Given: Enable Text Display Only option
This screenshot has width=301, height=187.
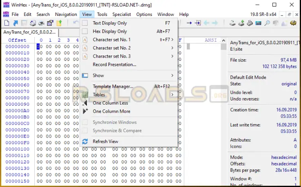Looking at the screenshot, I should click(x=109, y=23).
